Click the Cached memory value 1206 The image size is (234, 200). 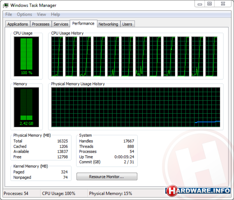click(x=64, y=146)
